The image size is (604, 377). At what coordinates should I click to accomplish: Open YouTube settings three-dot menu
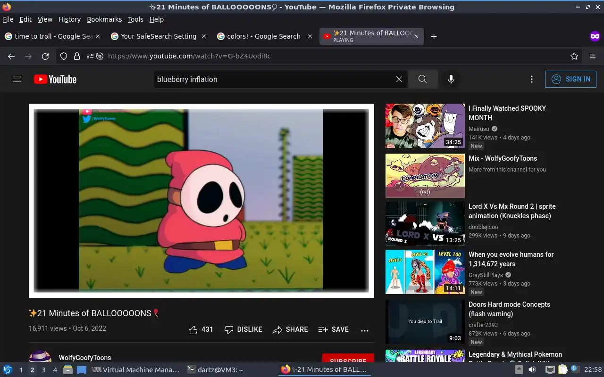pyautogui.click(x=532, y=79)
